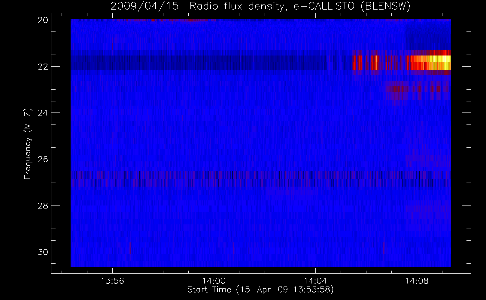Click the frequency tick label 28
486x300 pixels.
(43, 206)
